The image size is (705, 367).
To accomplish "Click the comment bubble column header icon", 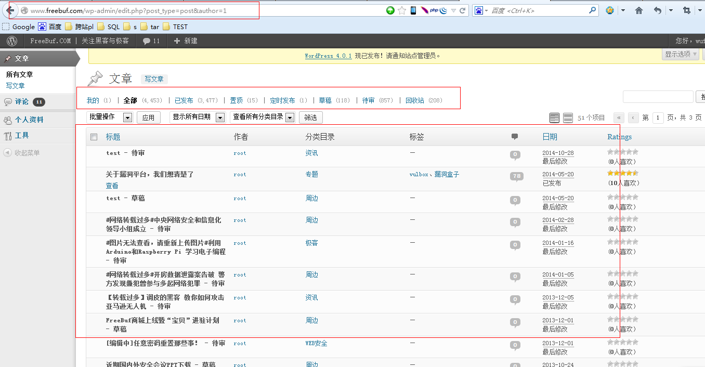I will 515,137.
